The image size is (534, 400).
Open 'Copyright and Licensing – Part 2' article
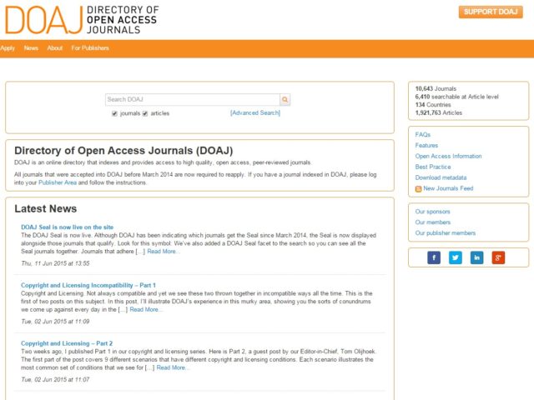67,343
